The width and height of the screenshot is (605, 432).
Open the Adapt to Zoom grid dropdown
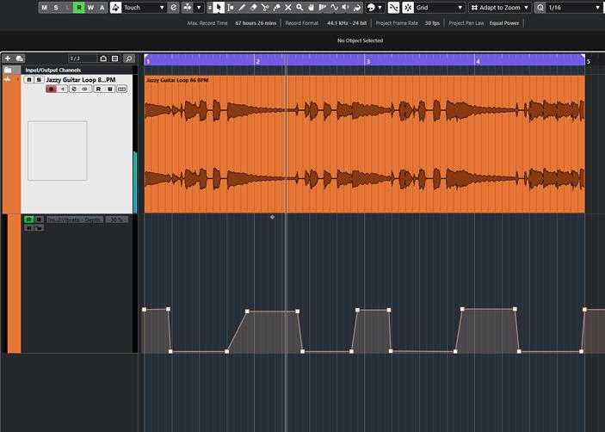[x=504, y=8]
